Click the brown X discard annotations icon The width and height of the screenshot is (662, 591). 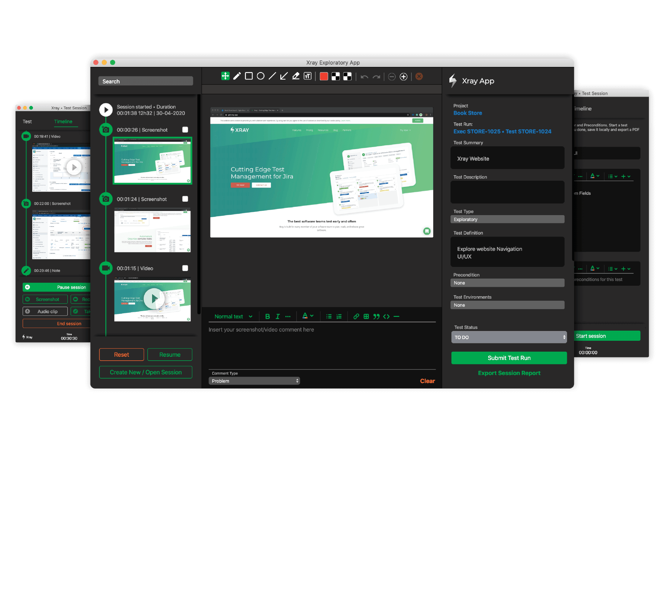pos(419,76)
